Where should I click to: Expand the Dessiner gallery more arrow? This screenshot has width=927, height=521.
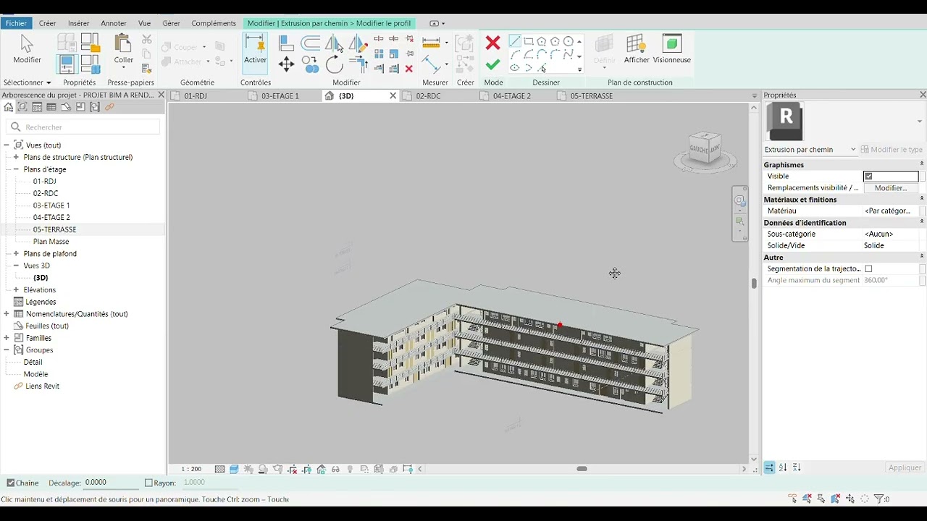coord(579,69)
